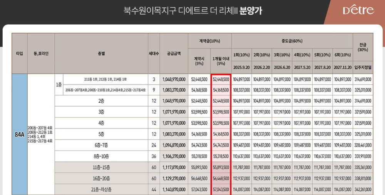The height and width of the screenshot is (195, 385).
Task: Click supply price 1,071,970,000 in the 3층 row
Action: 174,112
